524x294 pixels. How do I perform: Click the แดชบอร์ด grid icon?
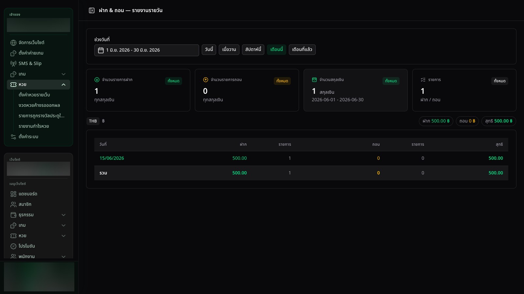(13, 194)
